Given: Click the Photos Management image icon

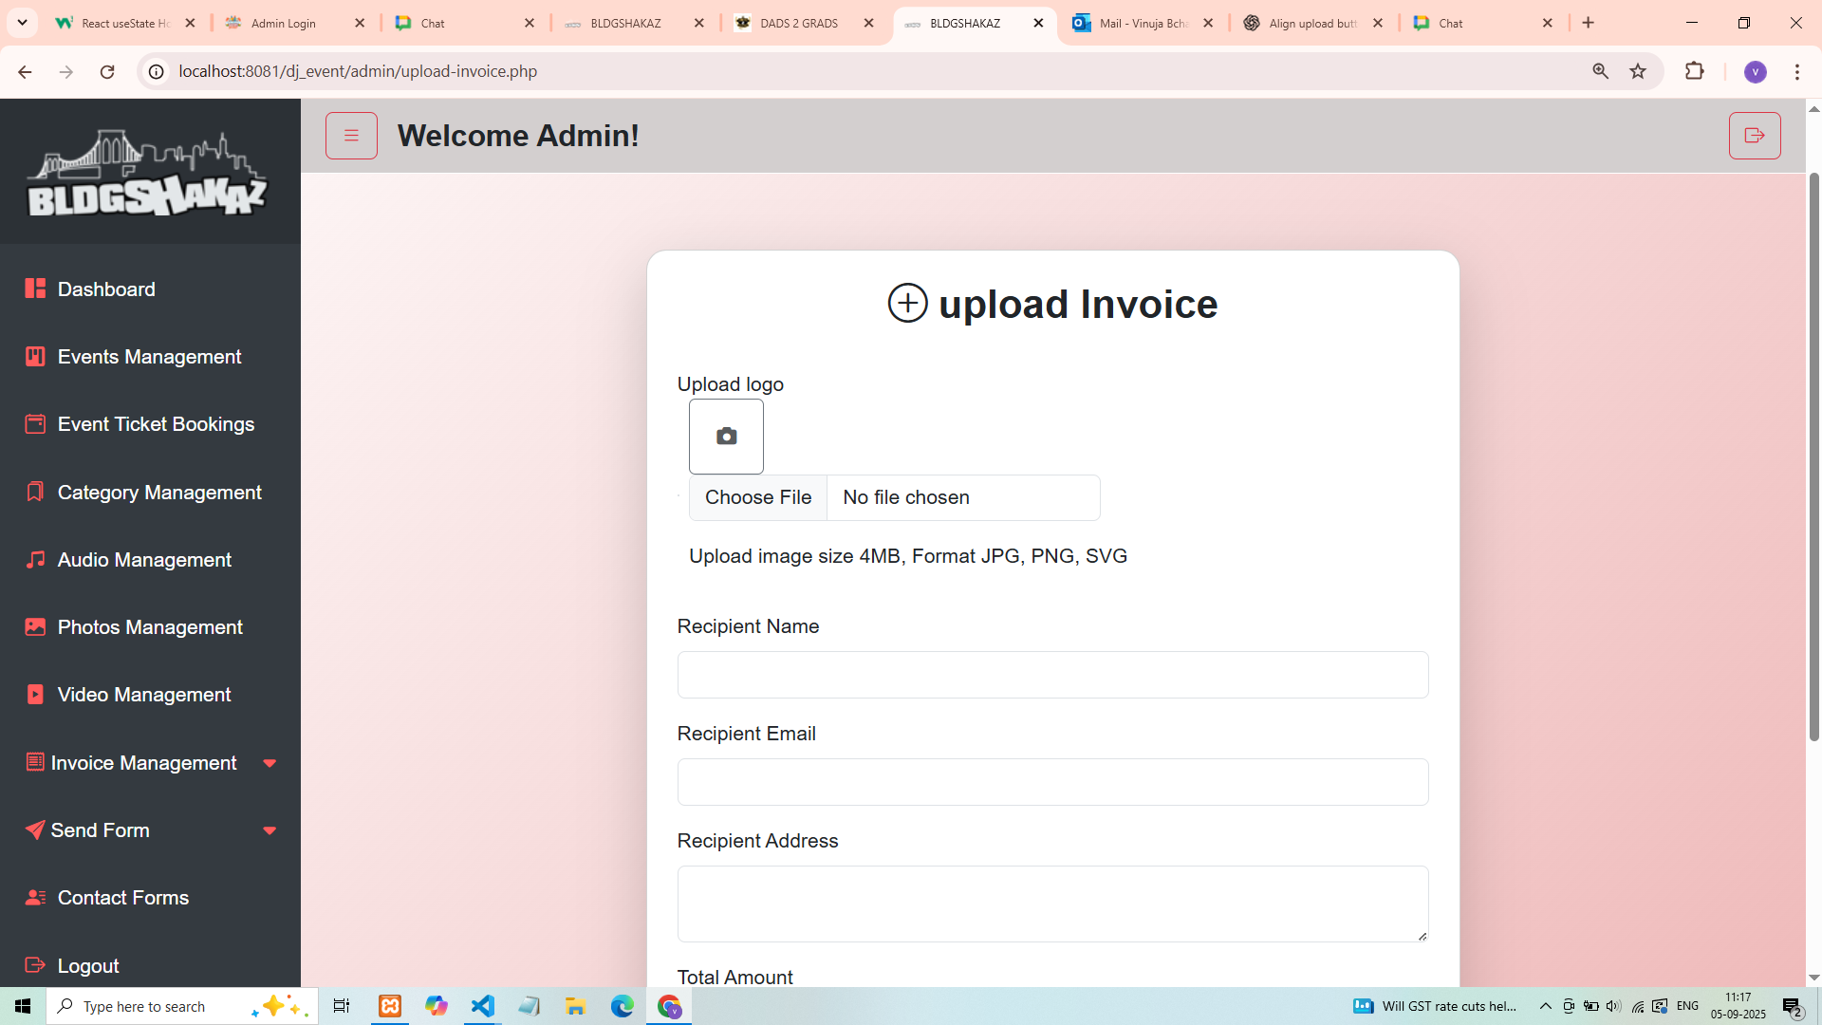Looking at the screenshot, I should point(35,627).
